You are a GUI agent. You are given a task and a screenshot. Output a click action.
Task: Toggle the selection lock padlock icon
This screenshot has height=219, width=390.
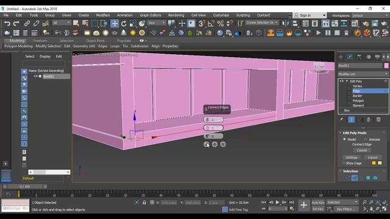click(144, 203)
